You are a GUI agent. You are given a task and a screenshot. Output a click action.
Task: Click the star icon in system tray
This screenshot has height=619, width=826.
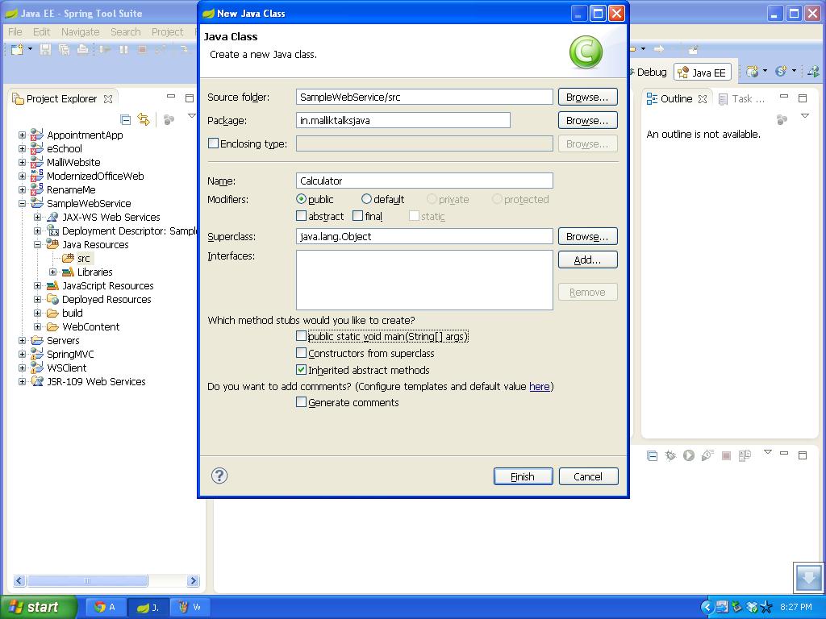click(x=766, y=607)
